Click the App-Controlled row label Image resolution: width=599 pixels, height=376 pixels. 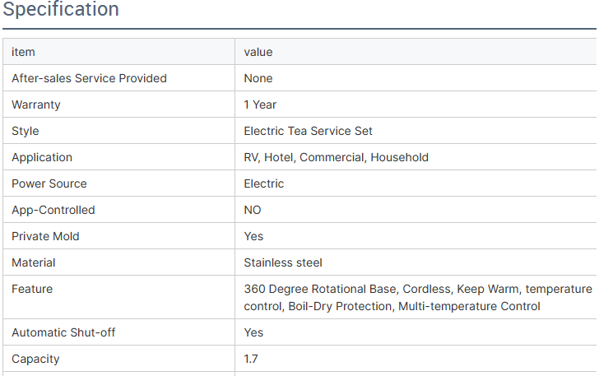(53, 210)
